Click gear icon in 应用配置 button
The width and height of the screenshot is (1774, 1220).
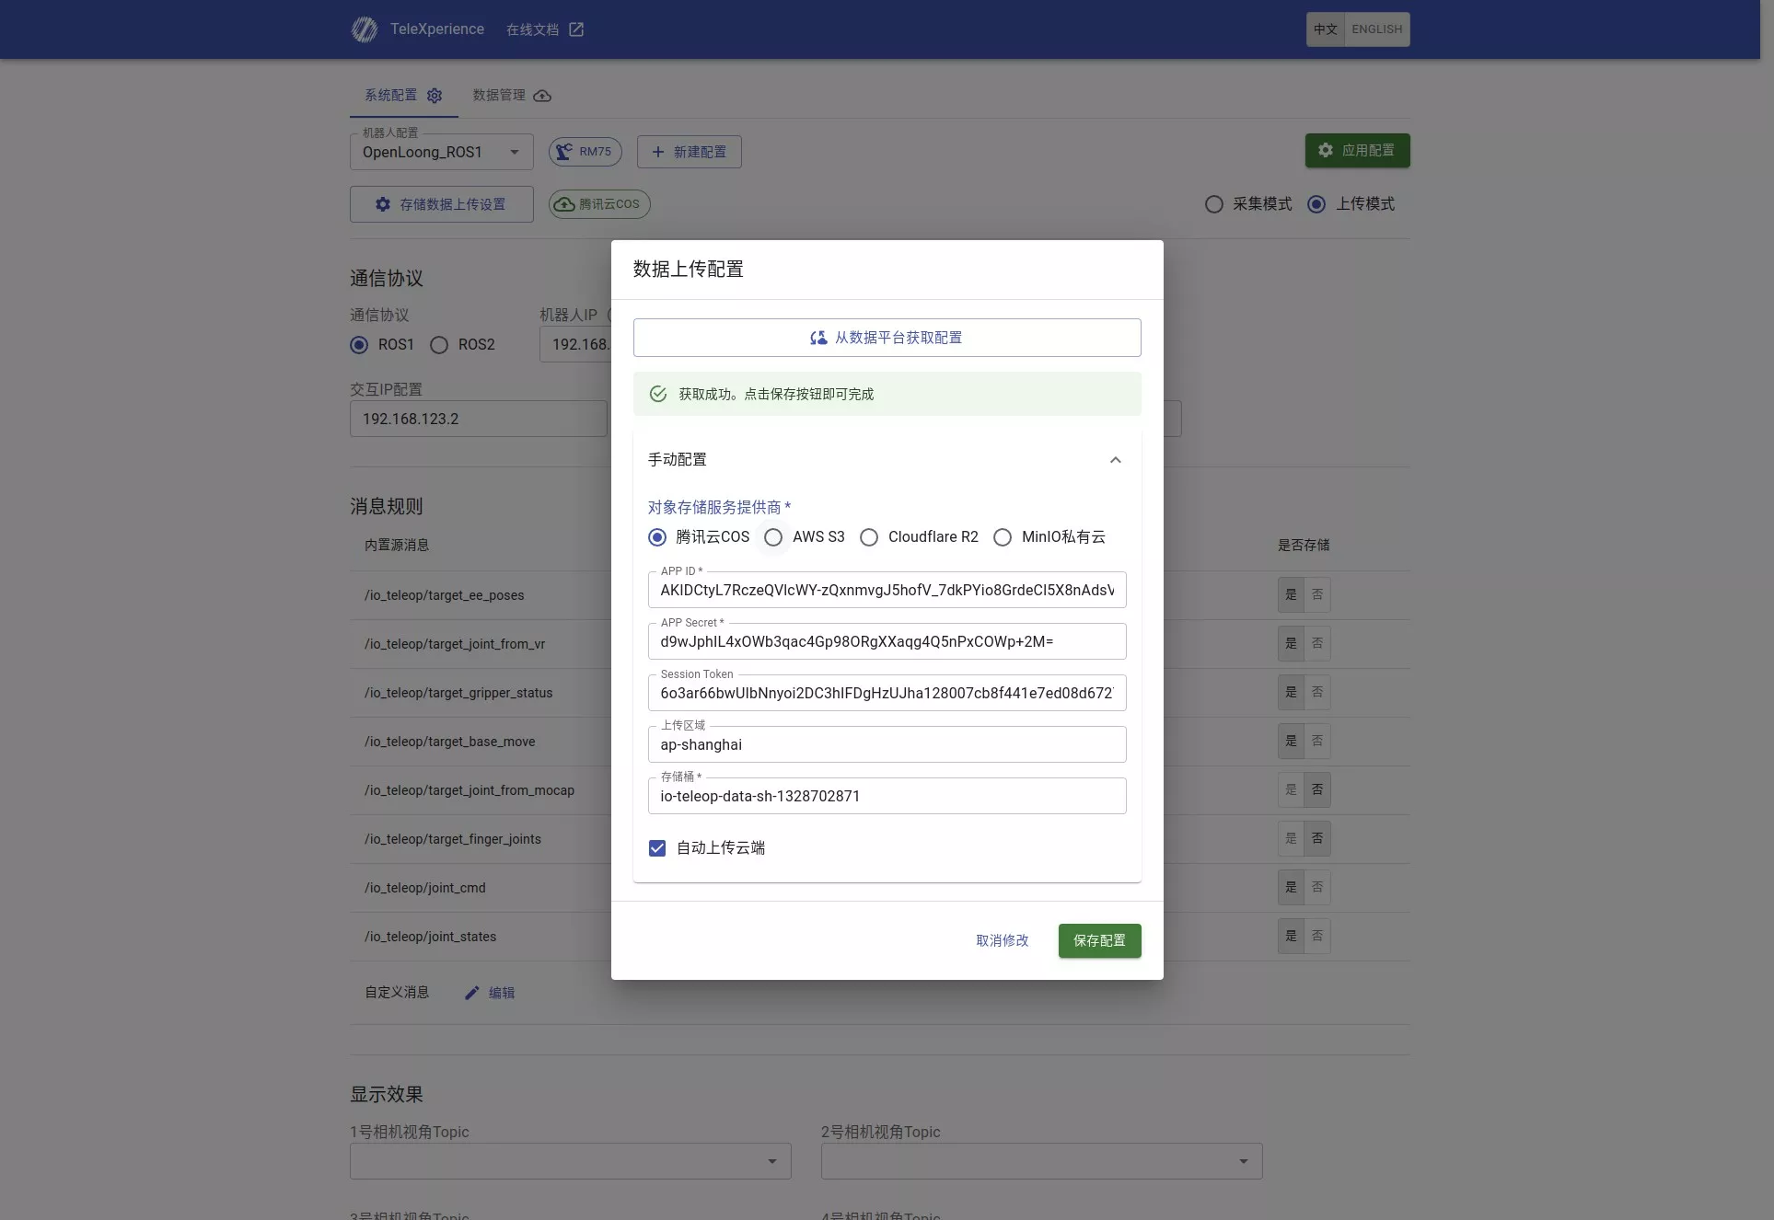pyautogui.click(x=1326, y=150)
